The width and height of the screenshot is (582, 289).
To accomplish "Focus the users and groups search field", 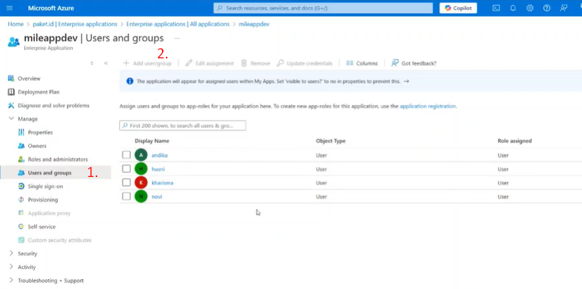I will [x=182, y=126].
